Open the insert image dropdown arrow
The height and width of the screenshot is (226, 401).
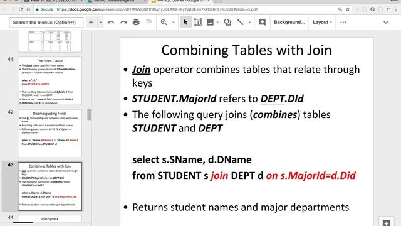[x=217, y=23]
